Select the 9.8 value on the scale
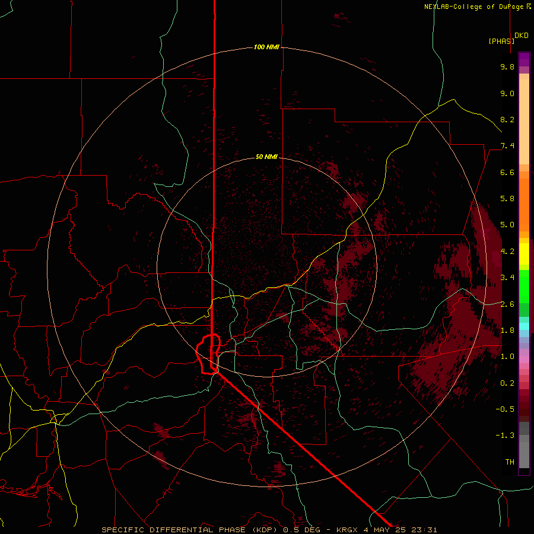 507,66
